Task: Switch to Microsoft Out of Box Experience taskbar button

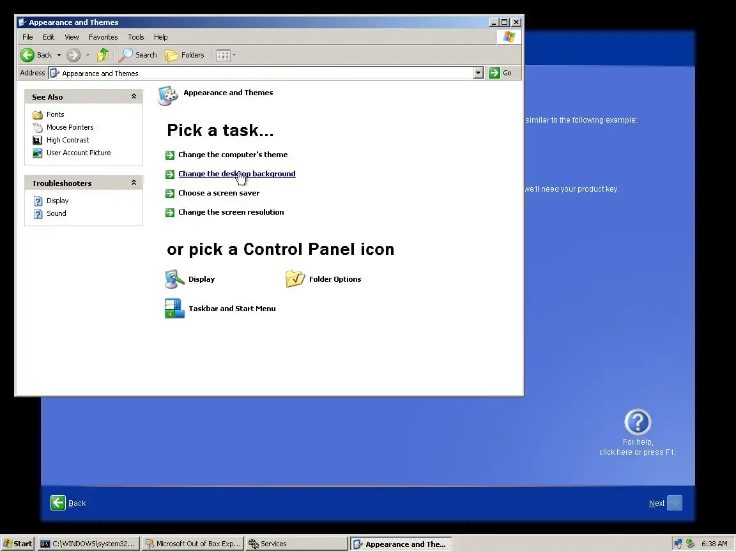Action: [193, 544]
